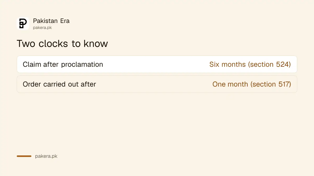The image size is (314, 176).
Task: Select the Pakistan Era brand name
Action: pos(51,21)
